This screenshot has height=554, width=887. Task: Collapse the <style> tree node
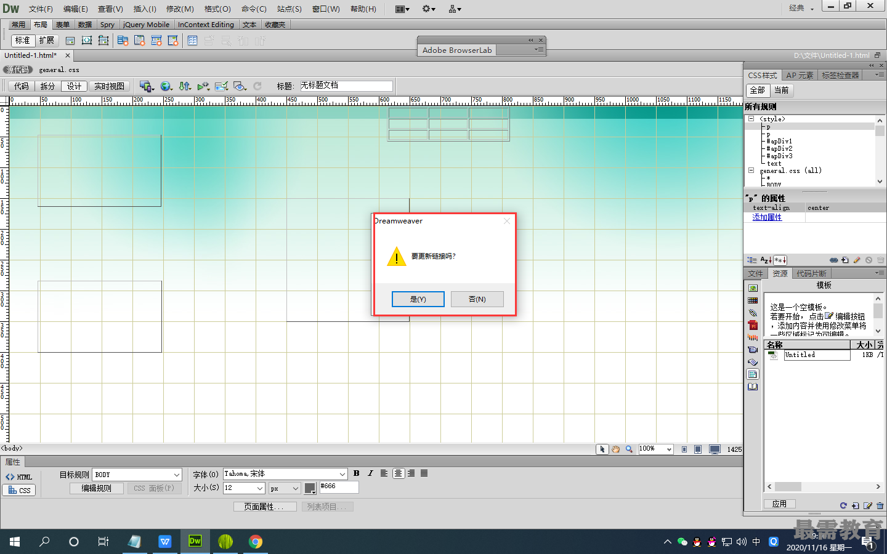coord(751,119)
